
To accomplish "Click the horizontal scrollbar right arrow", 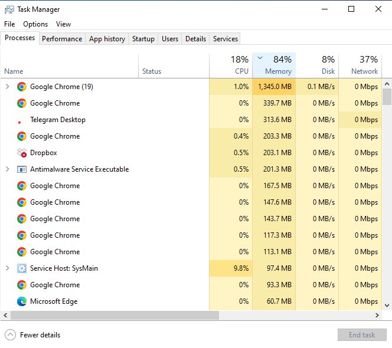I will coord(377,316).
